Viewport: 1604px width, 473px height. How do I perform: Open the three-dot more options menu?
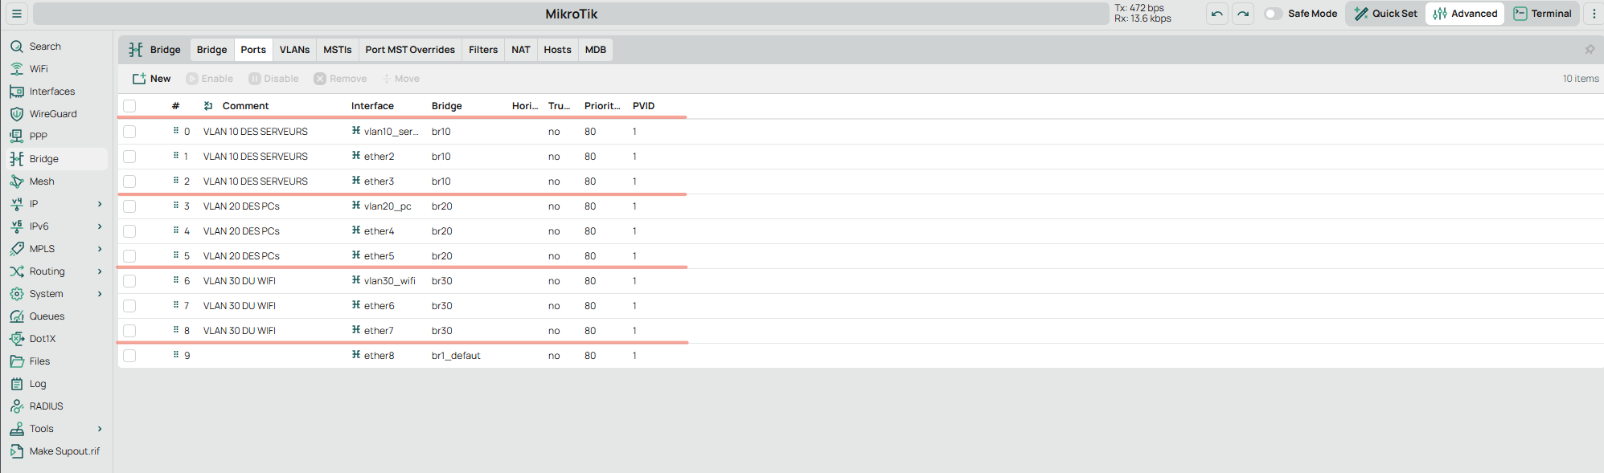click(x=1594, y=14)
